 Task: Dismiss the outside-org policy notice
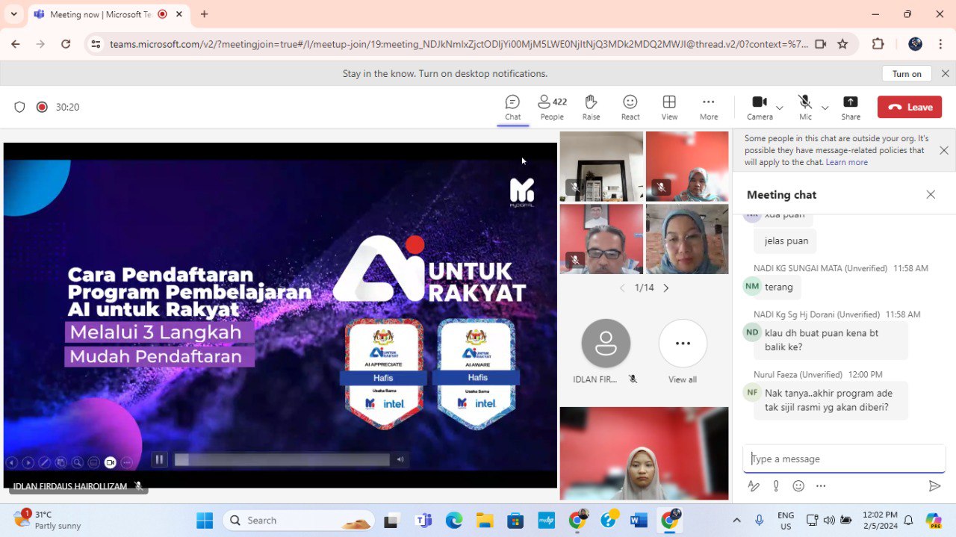943,150
